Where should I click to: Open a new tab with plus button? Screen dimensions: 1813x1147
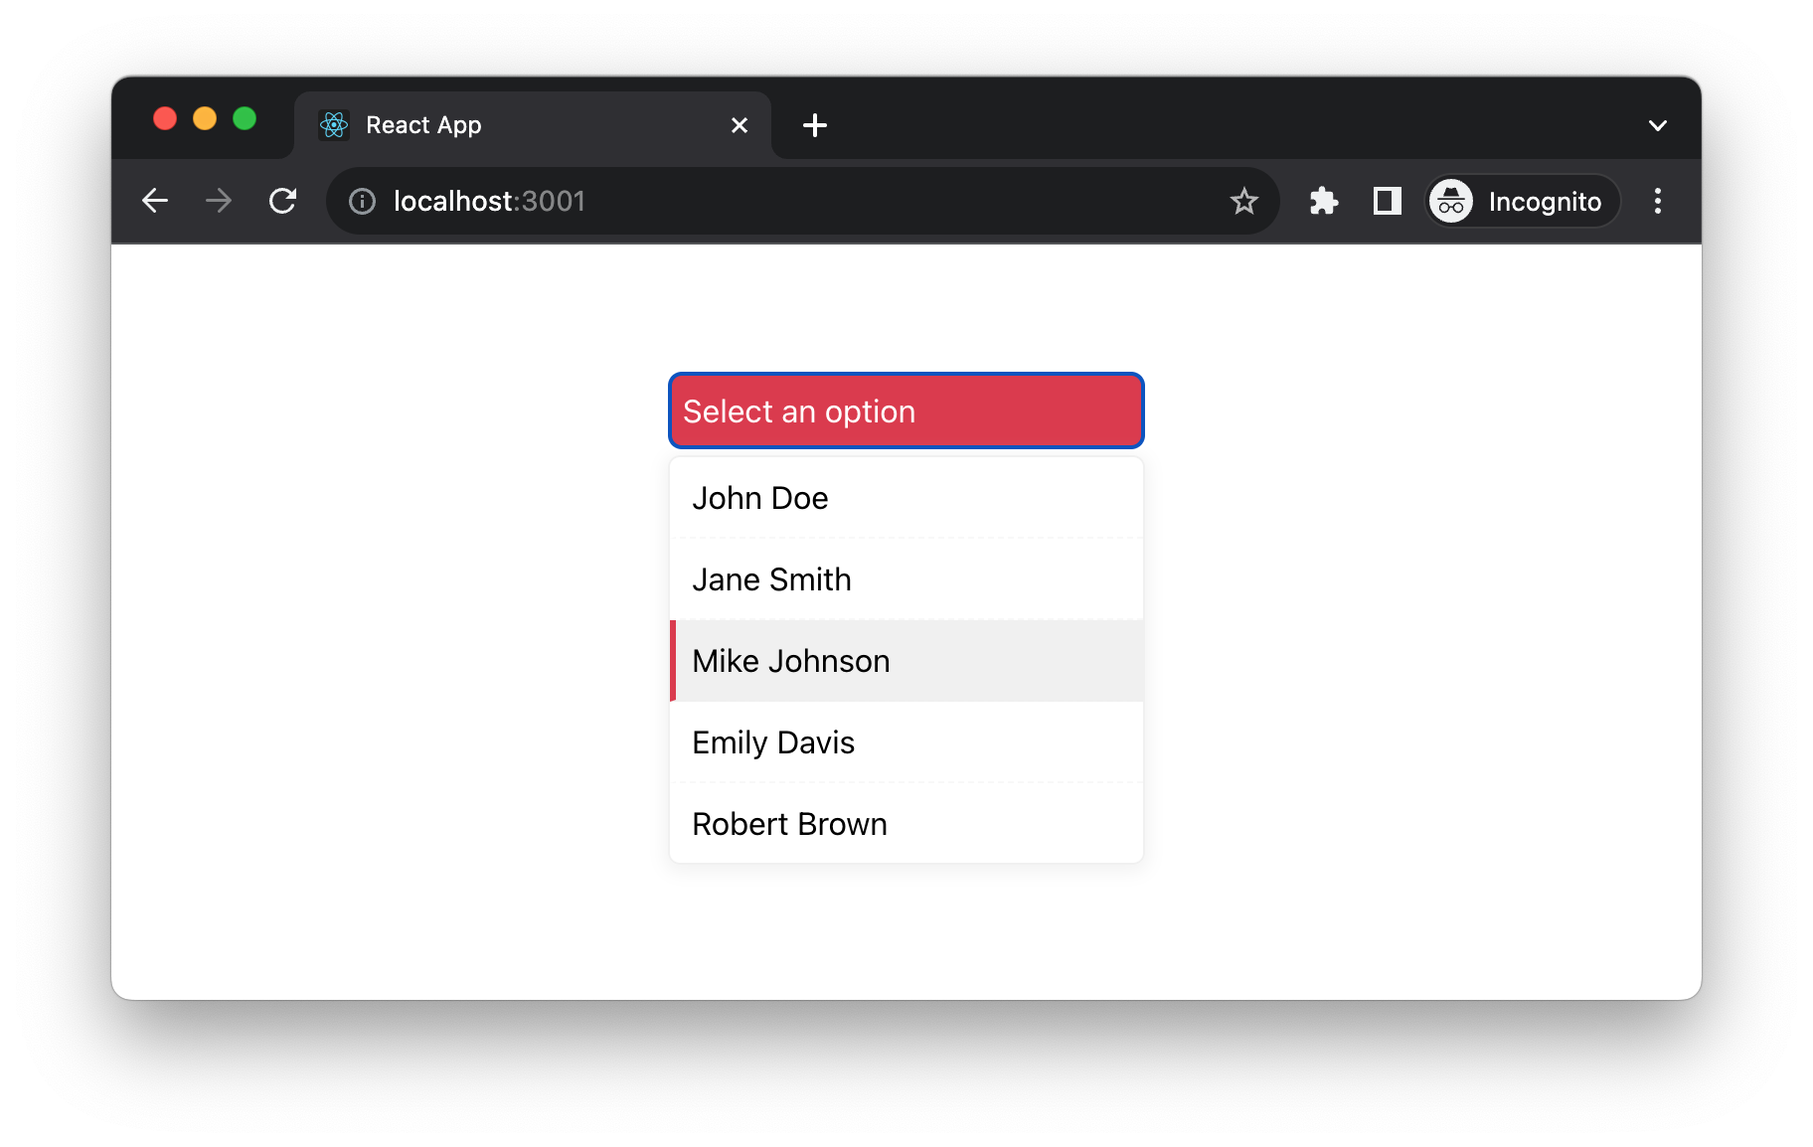click(x=814, y=125)
